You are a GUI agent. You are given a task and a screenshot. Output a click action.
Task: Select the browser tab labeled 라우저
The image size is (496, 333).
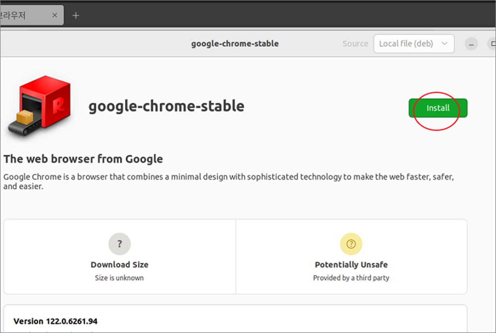31,15
